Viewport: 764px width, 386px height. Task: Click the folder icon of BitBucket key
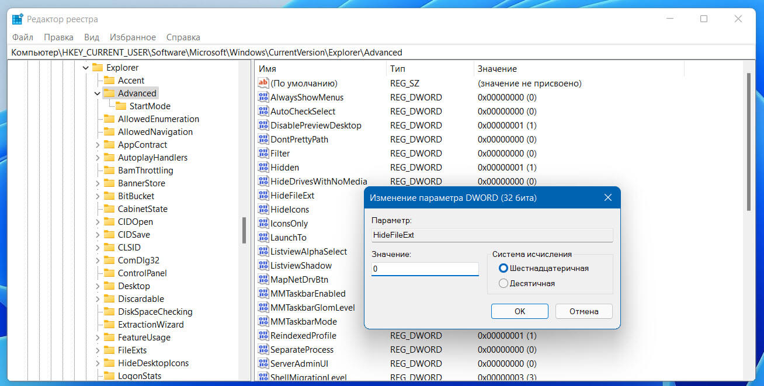point(109,196)
